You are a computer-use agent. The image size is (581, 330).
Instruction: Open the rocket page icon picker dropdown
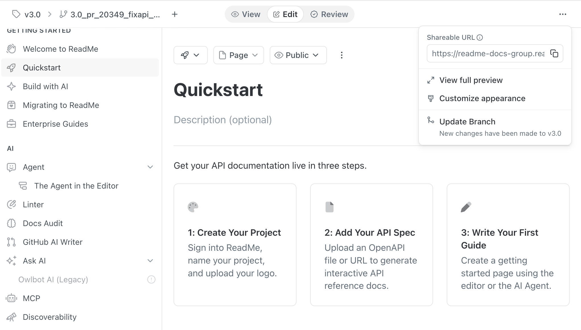[190, 55]
